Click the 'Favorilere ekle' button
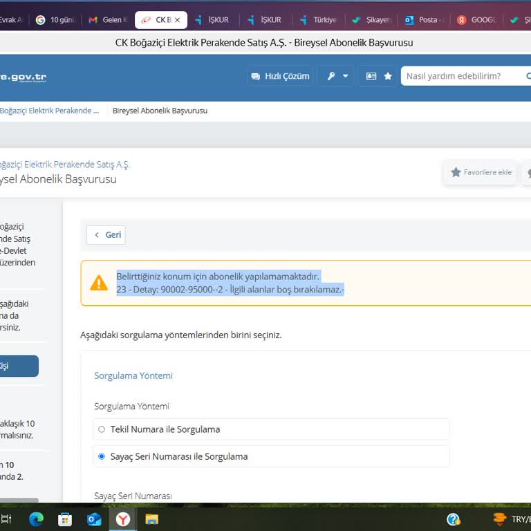The width and height of the screenshot is (531, 531). [481, 172]
